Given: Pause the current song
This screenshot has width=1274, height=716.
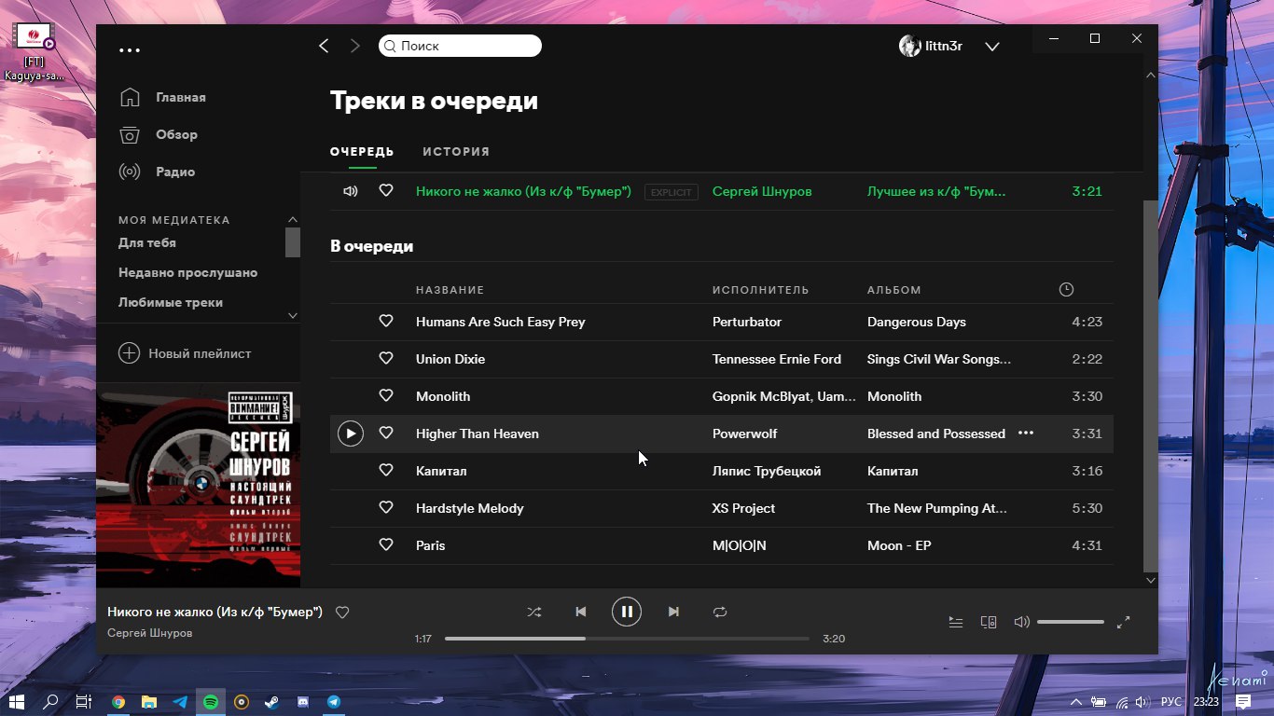Looking at the screenshot, I should [627, 613].
